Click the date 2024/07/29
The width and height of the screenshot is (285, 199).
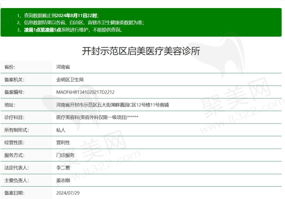[68, 193]
